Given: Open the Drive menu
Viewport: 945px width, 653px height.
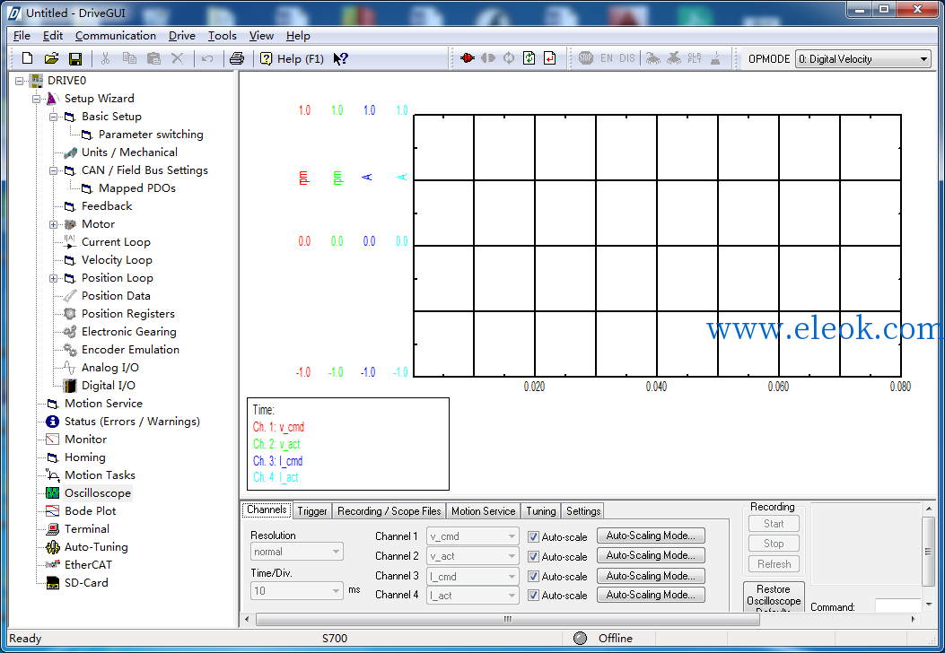Looking at the screenshot, I should coord(182,36).
